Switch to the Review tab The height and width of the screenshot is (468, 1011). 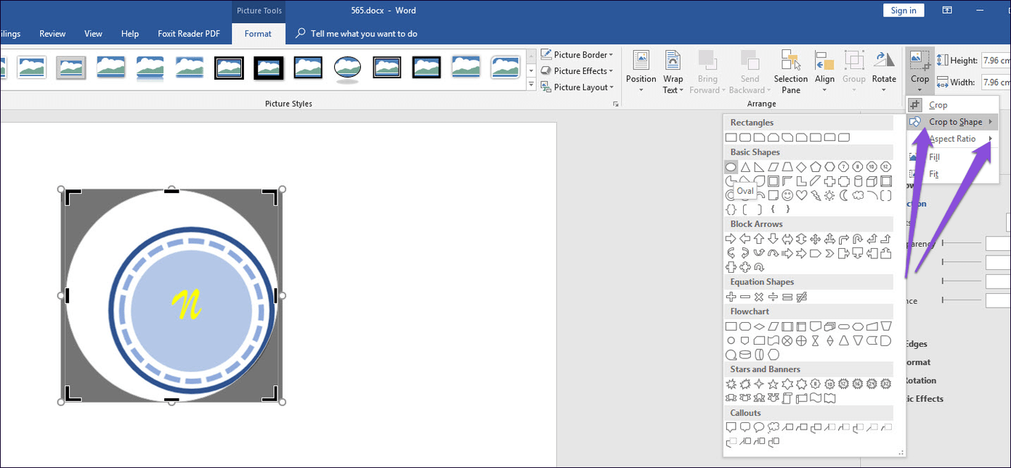[52, 33]
